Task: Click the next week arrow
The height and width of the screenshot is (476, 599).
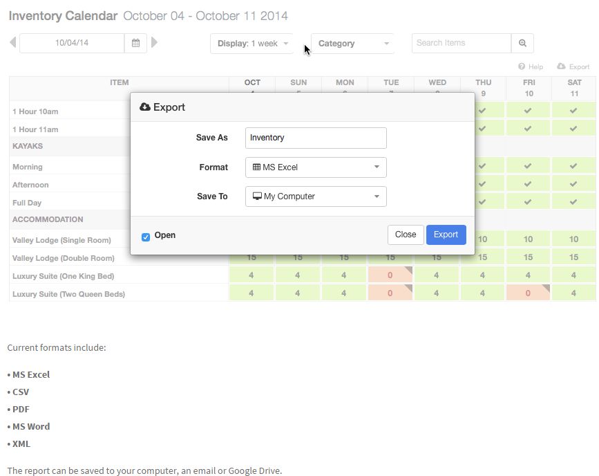Action: 154,43
